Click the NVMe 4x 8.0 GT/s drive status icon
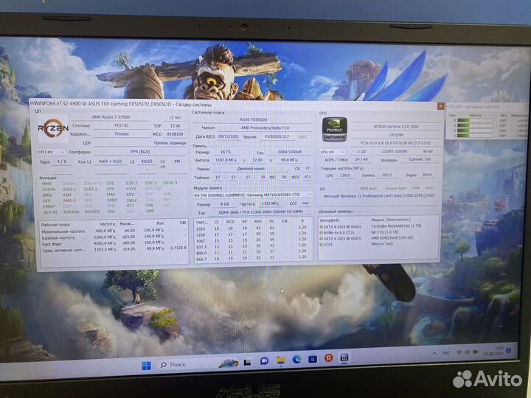 click(321, 232)
